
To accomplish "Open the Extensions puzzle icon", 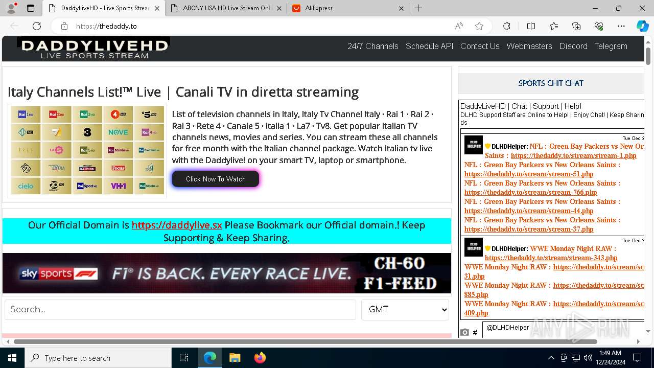I will pyautogui.click(x=506, y=26).
